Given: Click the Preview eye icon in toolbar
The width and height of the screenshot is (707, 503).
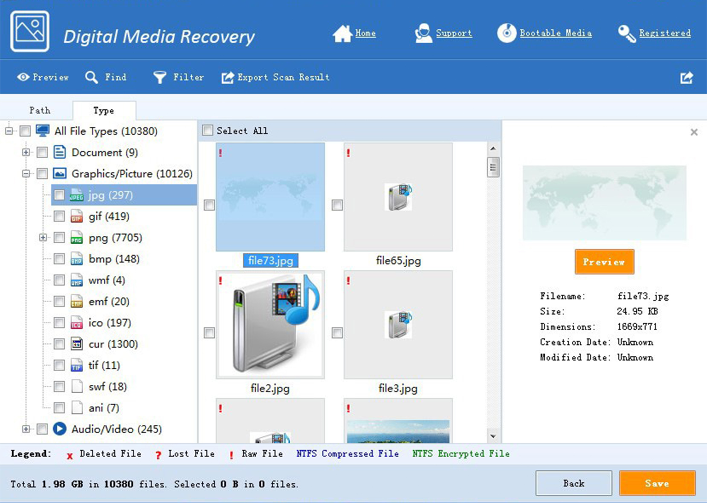Looking at the screenshot, I should [x=23, y=77].
